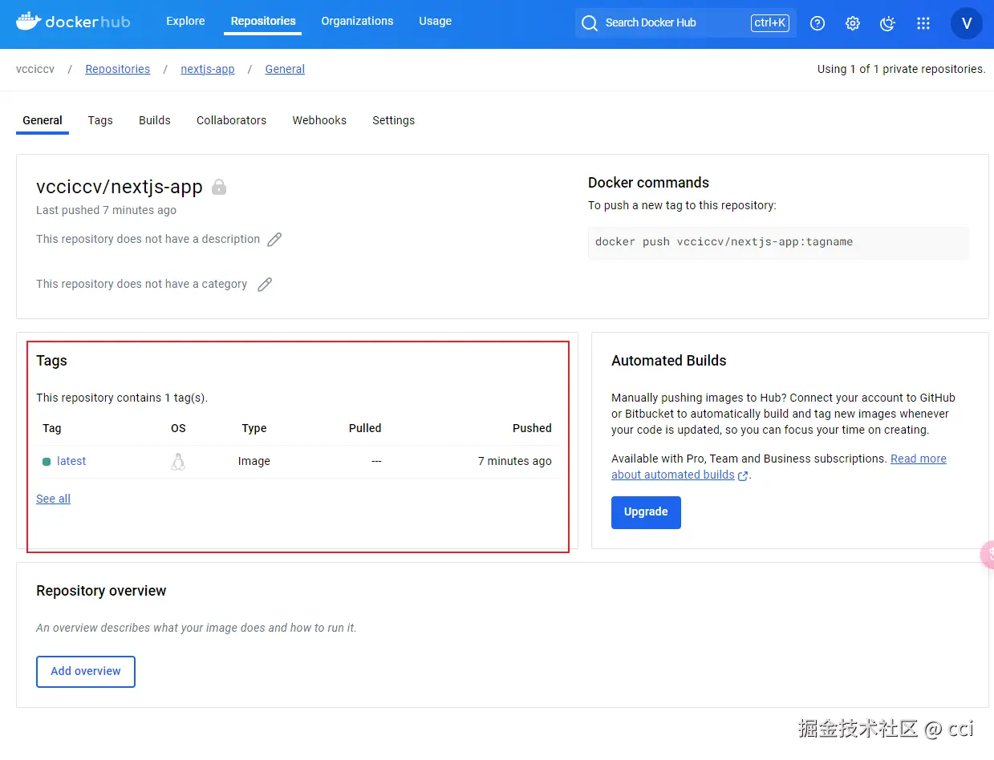This screenshot has width=994, height=760.
Task: Open the Usage nav item
Action: click(435, 21)
